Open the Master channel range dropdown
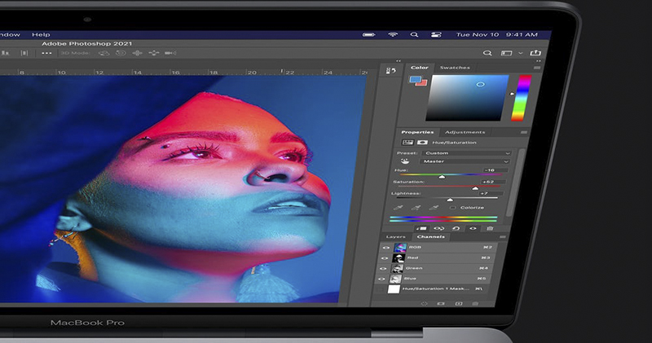Screen dimensions: 652x343 coord(465,161)
